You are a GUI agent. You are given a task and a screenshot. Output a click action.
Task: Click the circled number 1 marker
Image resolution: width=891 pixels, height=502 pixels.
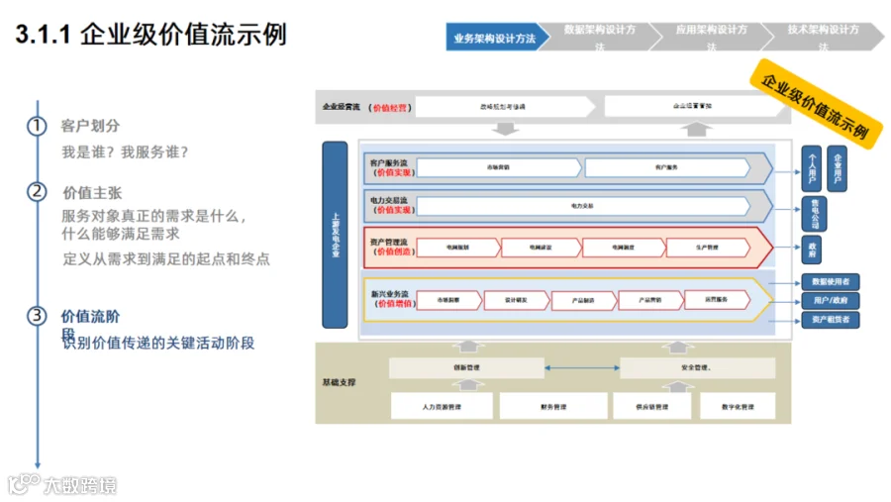(x=37, y=126)
